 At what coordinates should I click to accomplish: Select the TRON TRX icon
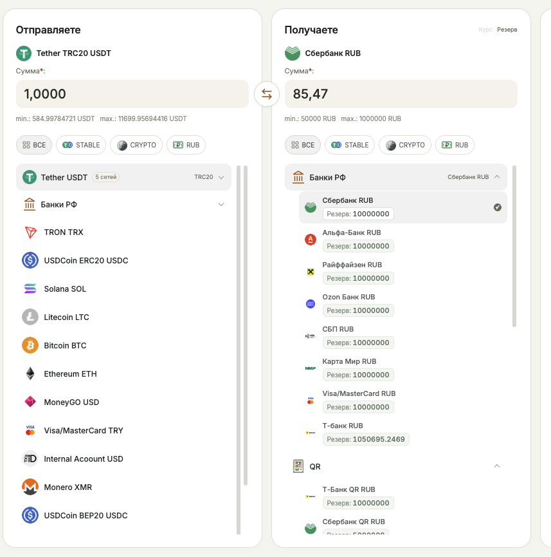30,232
